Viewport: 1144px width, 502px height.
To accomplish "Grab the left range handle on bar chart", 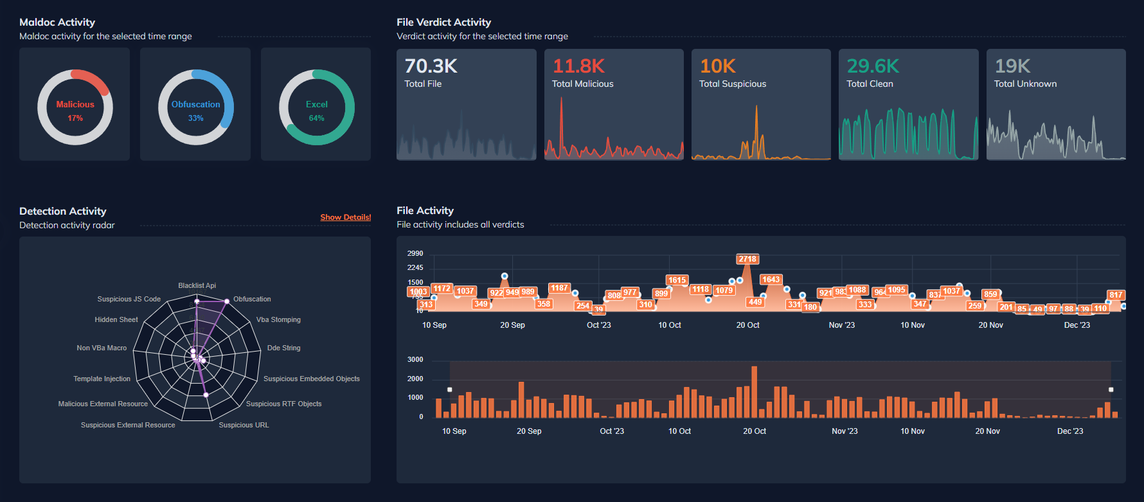I will pos(450,390).
